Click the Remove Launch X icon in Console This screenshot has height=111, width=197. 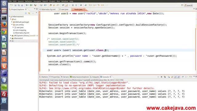161,77
